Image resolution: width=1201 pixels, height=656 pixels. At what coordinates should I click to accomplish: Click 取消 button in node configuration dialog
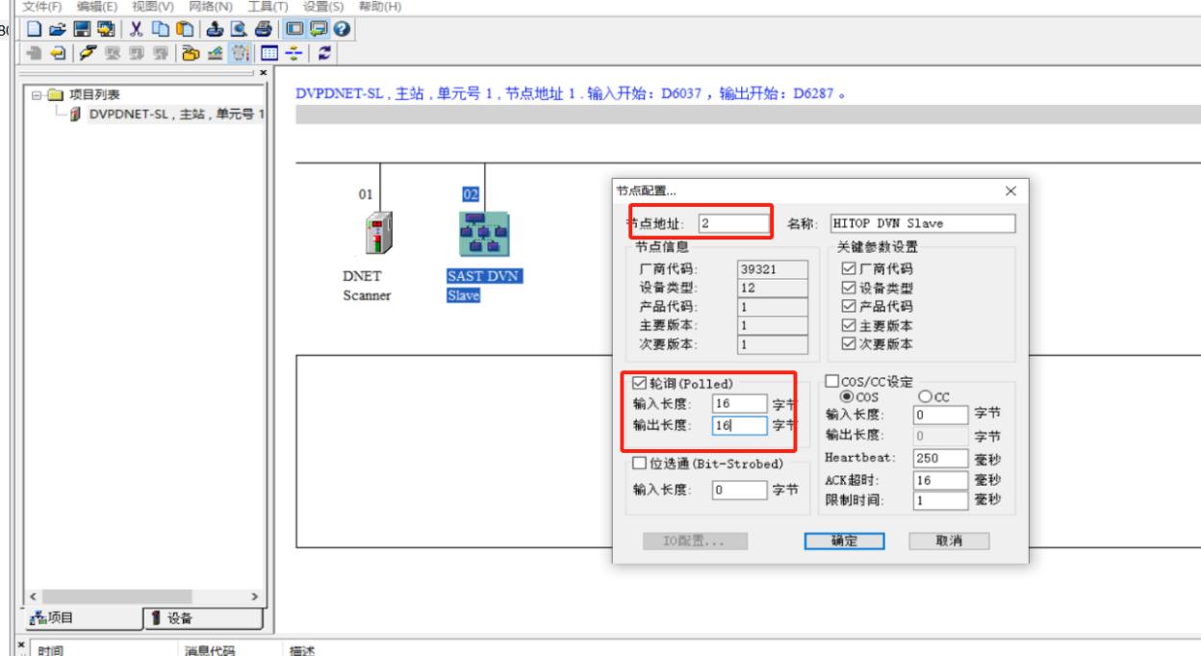[x=949, y=540]
